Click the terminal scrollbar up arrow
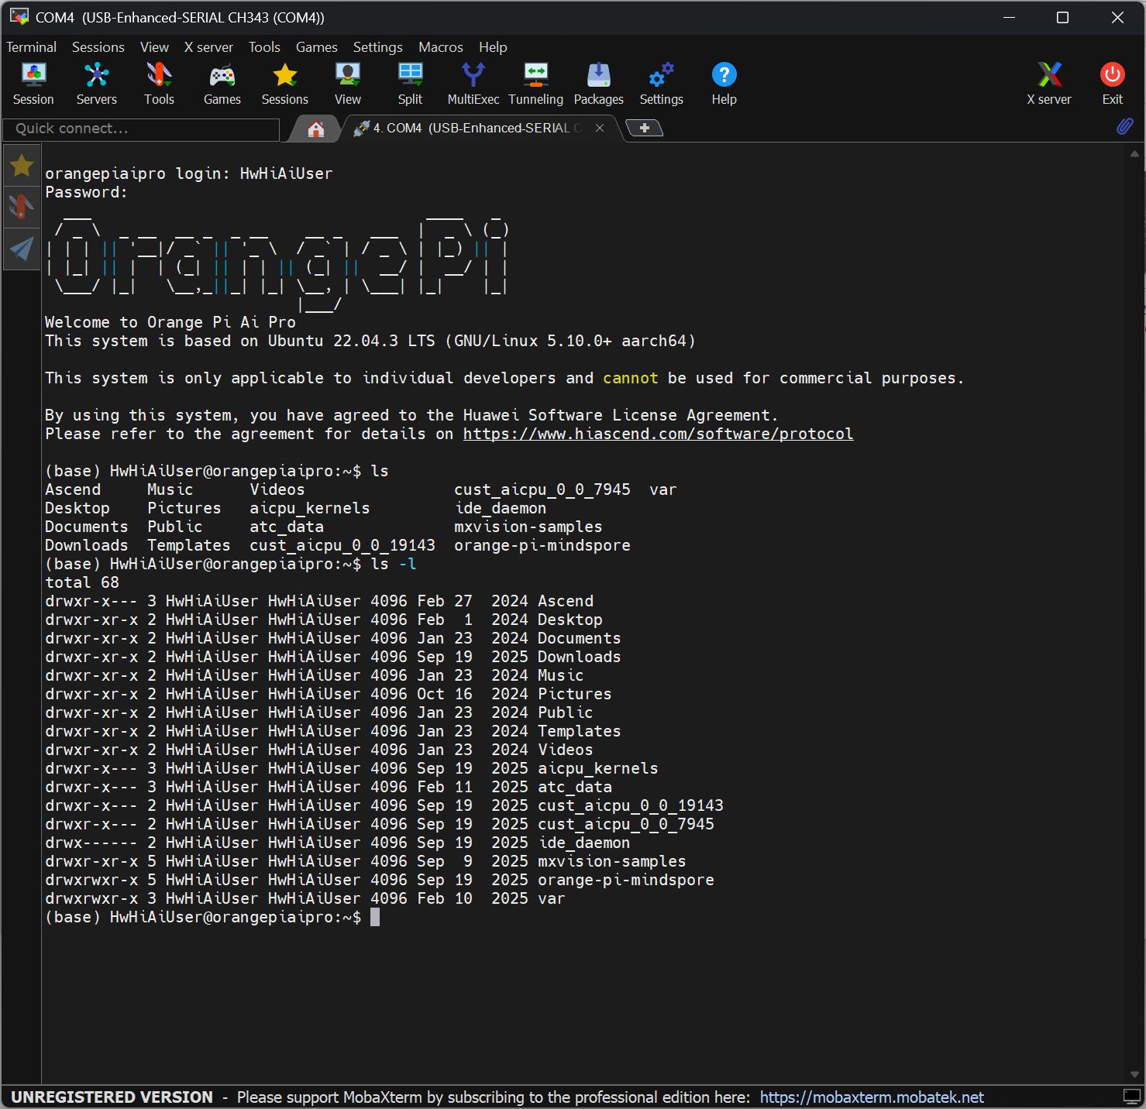The width and height of the screenshot is (1146, 1109). (x=1134, y=154)
